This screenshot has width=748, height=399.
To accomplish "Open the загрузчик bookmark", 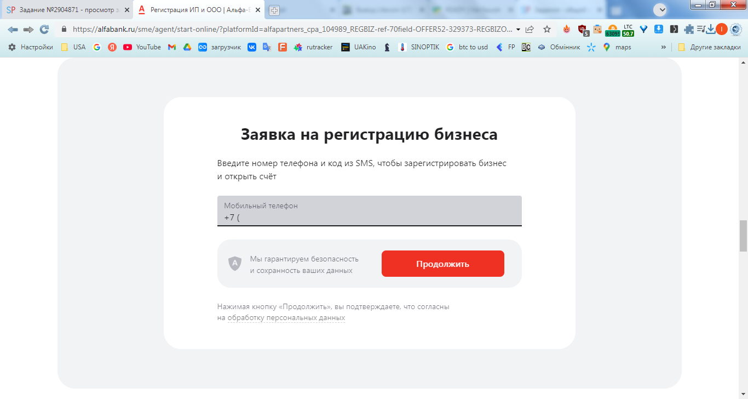I will pyautogui.click(x=220, y=47).
